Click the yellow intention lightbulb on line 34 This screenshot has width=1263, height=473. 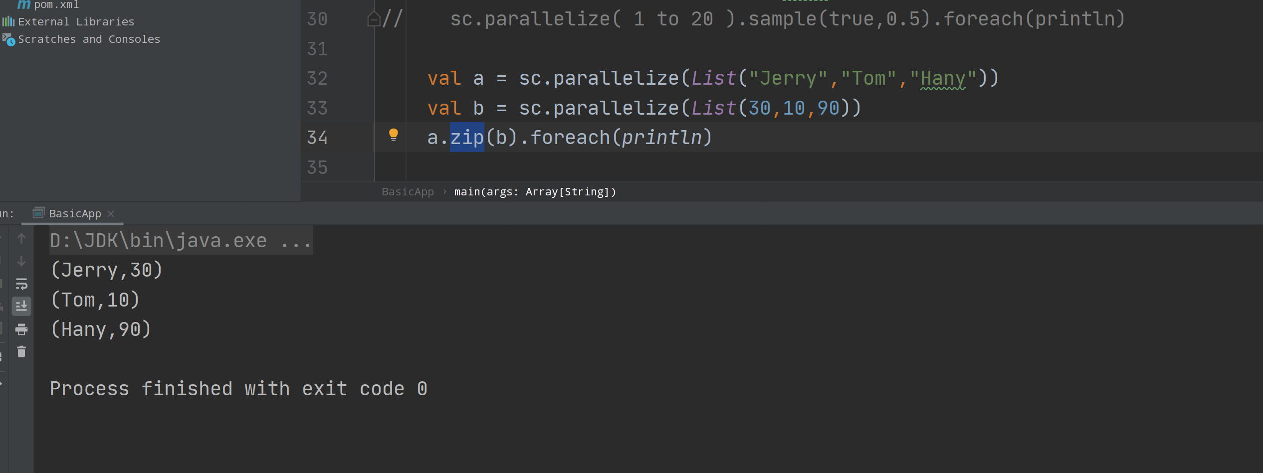pos(393,135)
